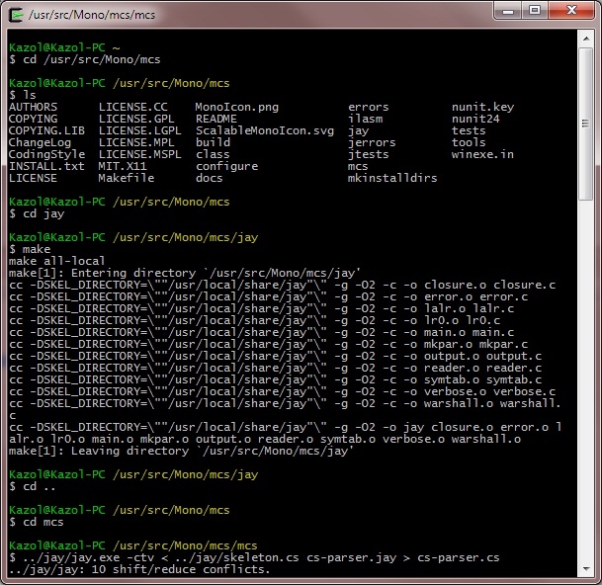
Task: Click the 'jtests' entry
Action: (368, 154)
